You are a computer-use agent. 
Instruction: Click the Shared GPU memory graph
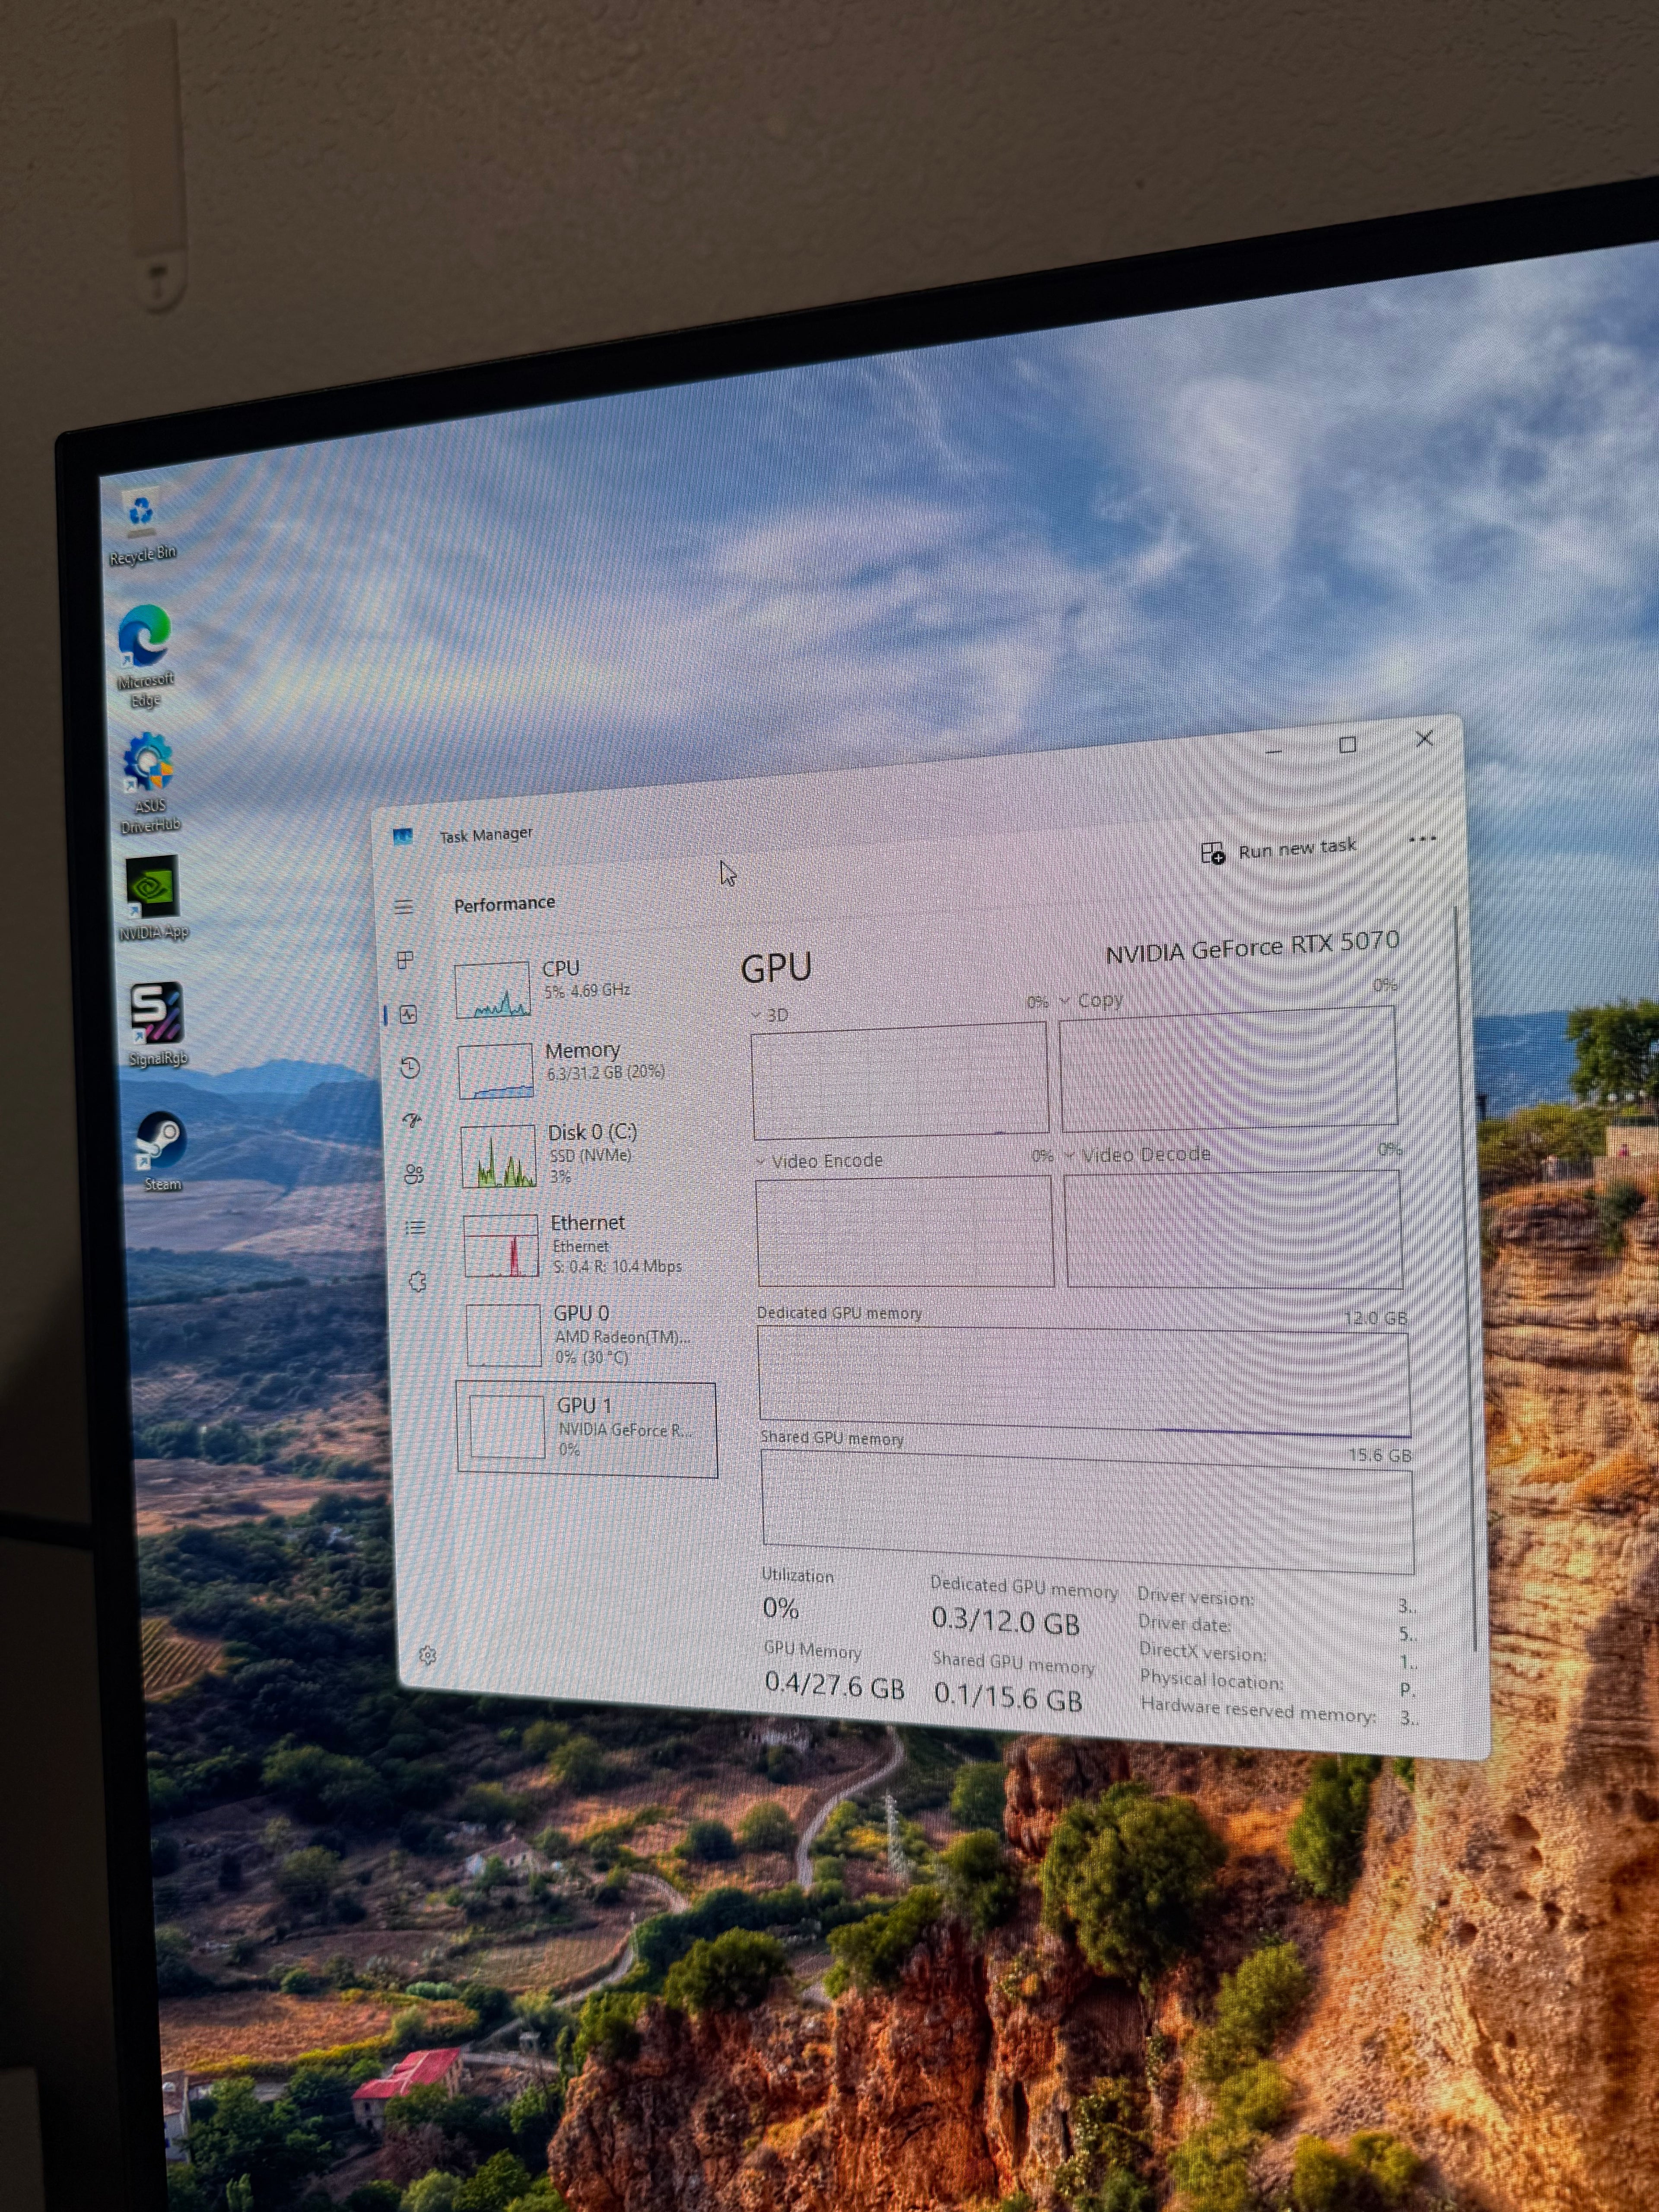[1088, 1511]
